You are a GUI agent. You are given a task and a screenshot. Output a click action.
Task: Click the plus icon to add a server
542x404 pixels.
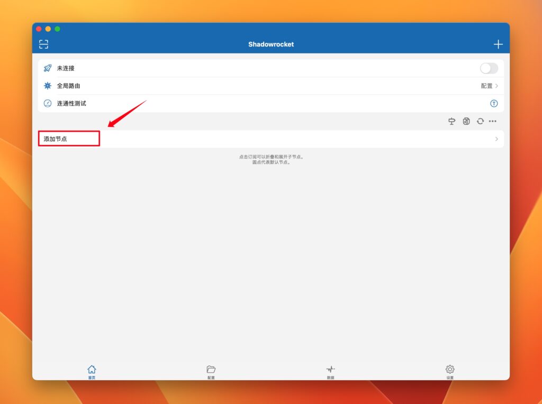pos(498,44)
